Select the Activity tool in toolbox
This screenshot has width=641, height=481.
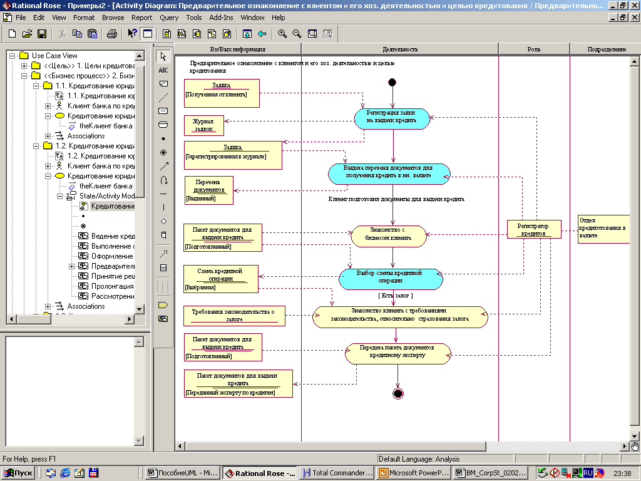click(163, 125)
